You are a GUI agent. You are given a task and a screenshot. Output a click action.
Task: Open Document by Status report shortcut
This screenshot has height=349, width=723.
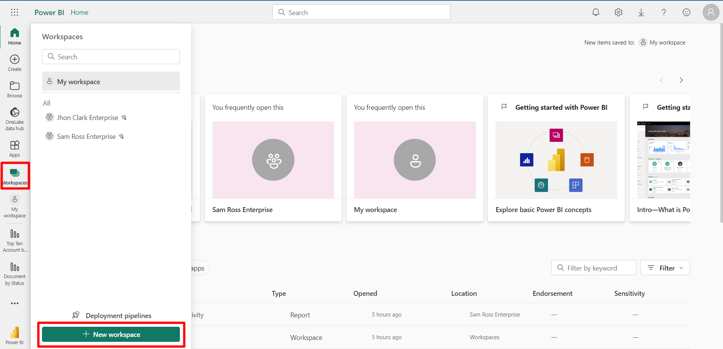pyautogui.click(x=15, y=274)
